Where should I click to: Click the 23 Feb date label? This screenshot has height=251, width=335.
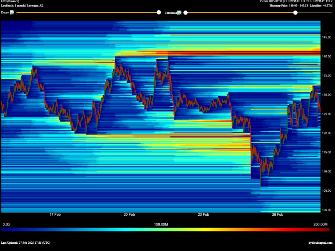pyautogui.click(x=203, y=215)
